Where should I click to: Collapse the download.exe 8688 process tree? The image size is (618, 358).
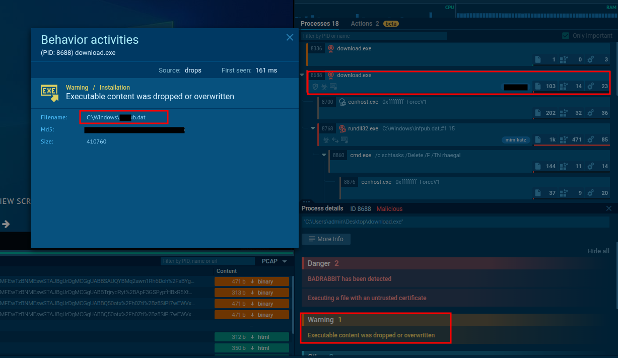[302, 75]
